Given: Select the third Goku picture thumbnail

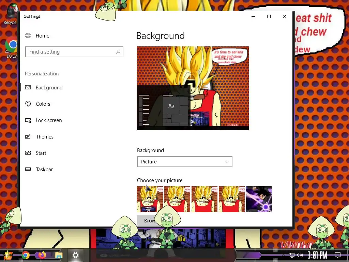Looking at the screenshot, I should pos(204,199).
